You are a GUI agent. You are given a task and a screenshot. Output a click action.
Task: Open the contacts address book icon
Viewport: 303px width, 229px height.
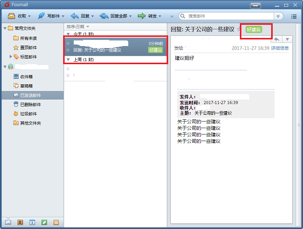pyautogui.click(x=20, y=222)
